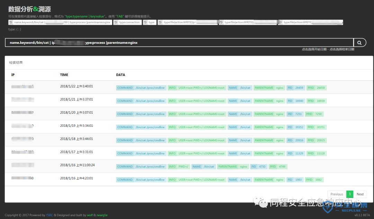Select the type:connection history query
This screenshot has height=219, width=374.
tap(127, 22)
